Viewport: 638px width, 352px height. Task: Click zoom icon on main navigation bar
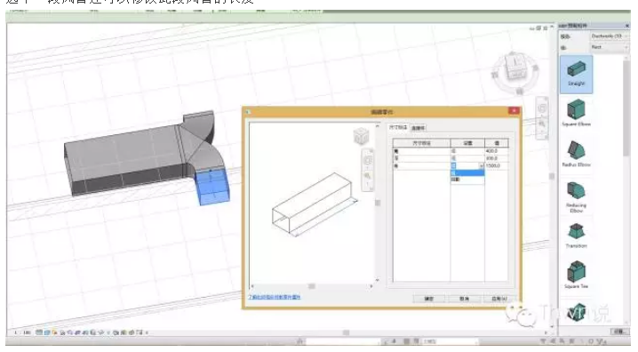[x=542, y=123]
